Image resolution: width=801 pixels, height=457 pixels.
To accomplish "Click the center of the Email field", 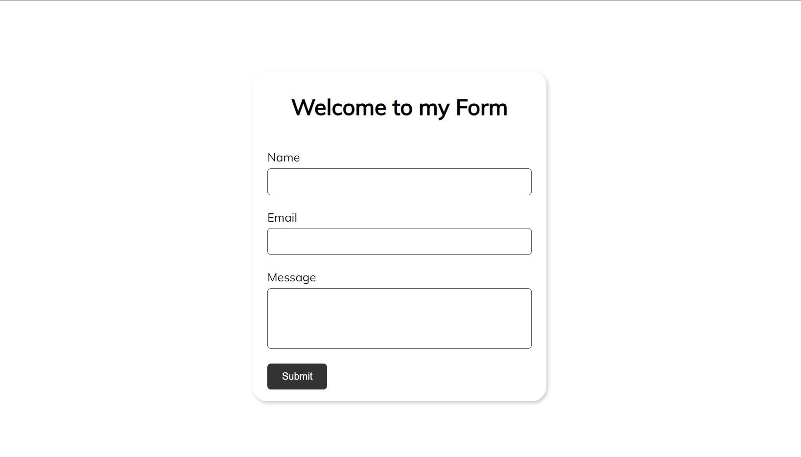I will tap(399, 241).
